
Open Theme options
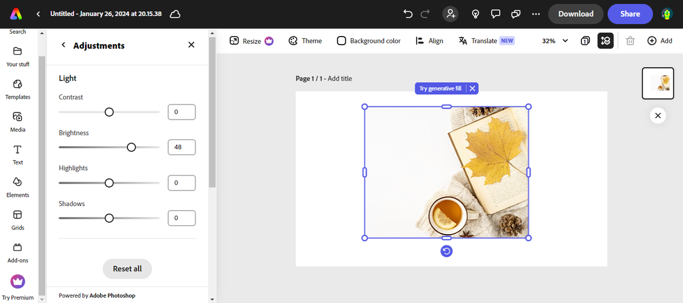coord(305,41)
